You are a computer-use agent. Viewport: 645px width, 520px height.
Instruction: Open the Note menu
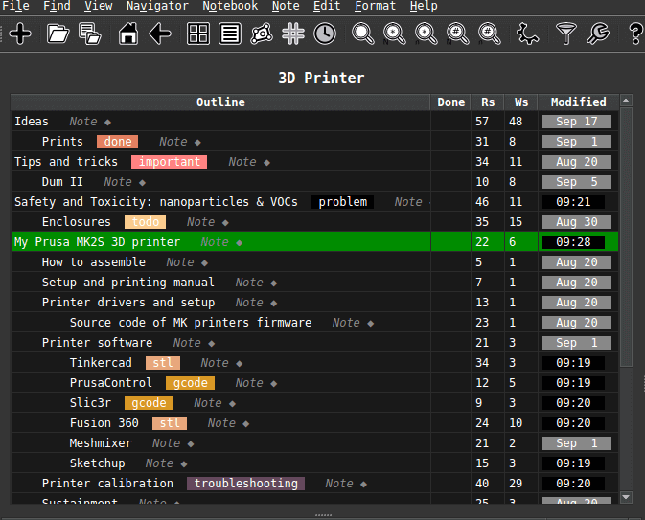point(286,6)
